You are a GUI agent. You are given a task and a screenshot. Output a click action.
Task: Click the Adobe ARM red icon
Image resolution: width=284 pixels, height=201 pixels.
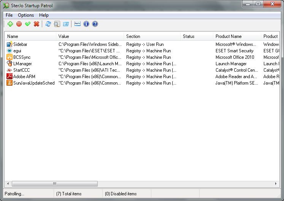(x=10, y=76)
